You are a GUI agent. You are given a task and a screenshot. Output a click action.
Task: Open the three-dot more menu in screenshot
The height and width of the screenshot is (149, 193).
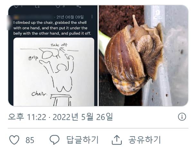[92, 17]
